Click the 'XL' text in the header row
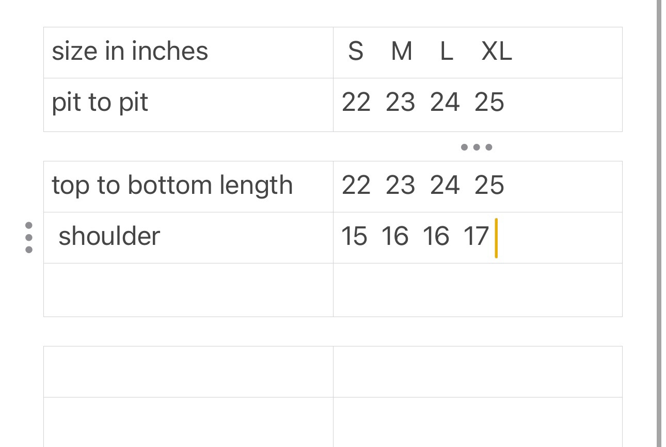Image resolution: width=666 pixels, height=447 pixels. (x=496, y=52)
